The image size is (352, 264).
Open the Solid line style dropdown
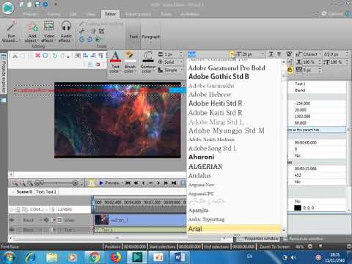(181, 62)
